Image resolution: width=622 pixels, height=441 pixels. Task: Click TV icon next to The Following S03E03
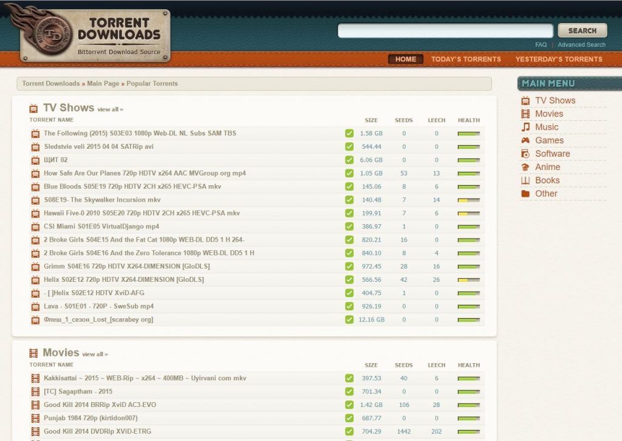(x=35, y=134)
